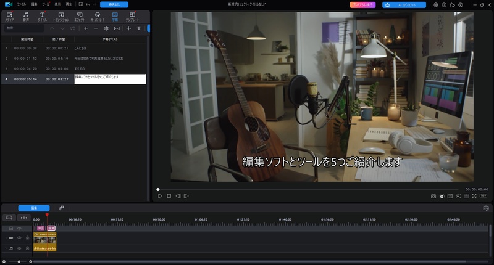Click the 検索 subtitle search field
494x265 pixels.
(24, 28)
